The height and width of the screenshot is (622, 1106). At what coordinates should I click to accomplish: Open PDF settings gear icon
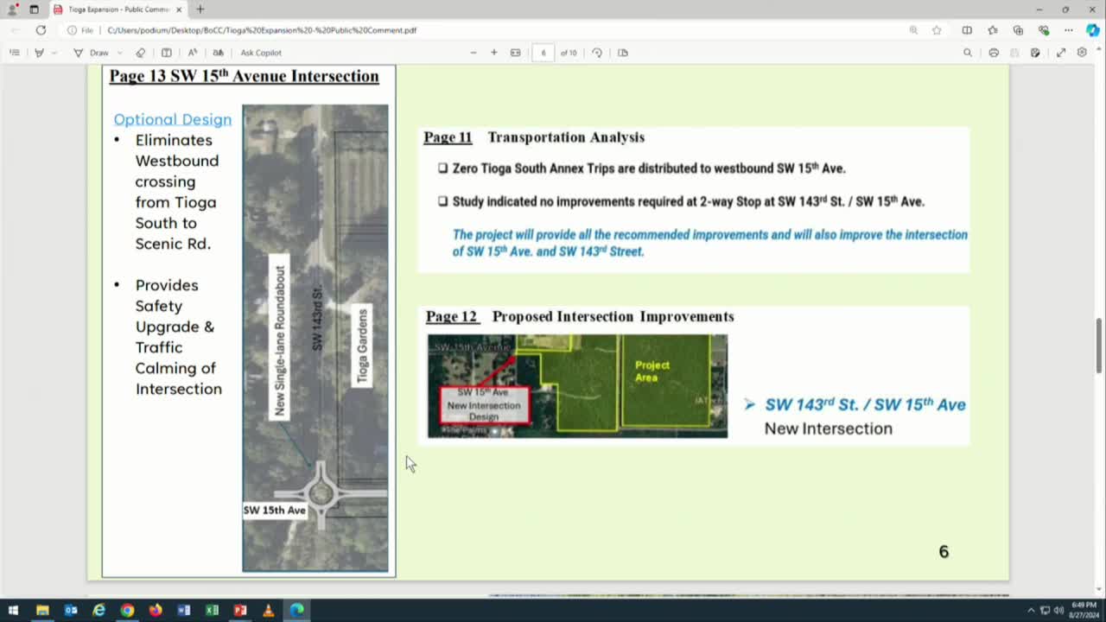pos(1082,53)
